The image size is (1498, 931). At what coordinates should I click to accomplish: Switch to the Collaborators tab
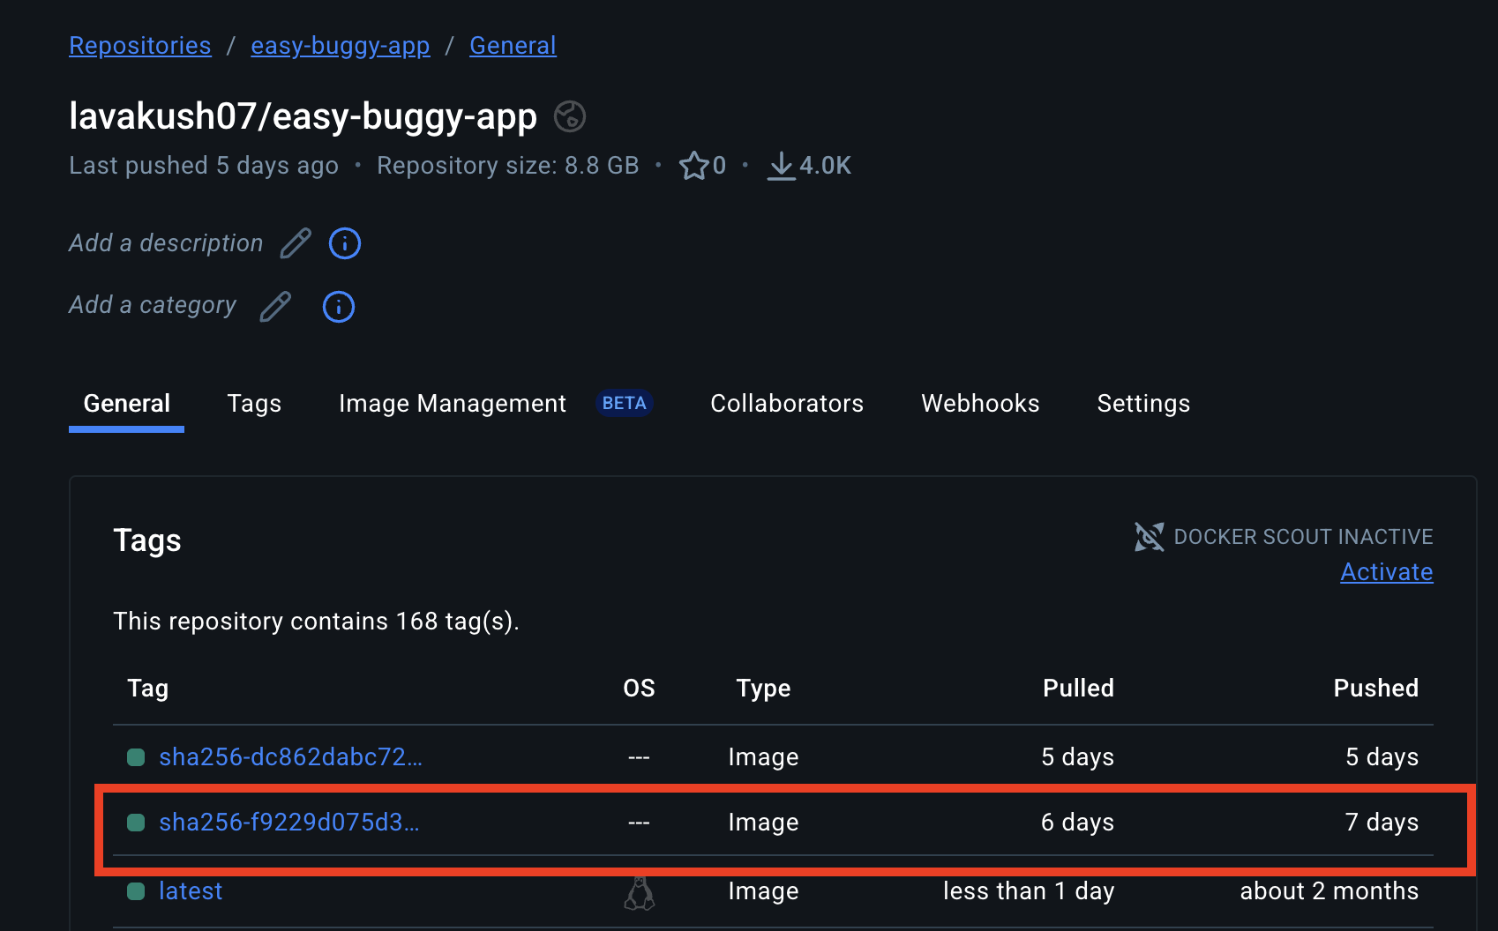click(x=787, y=404)
